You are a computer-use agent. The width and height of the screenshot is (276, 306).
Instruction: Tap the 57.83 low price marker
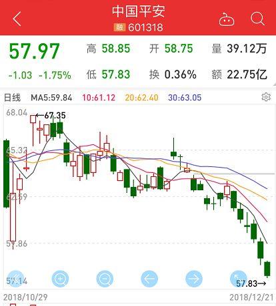coord(251,283)
